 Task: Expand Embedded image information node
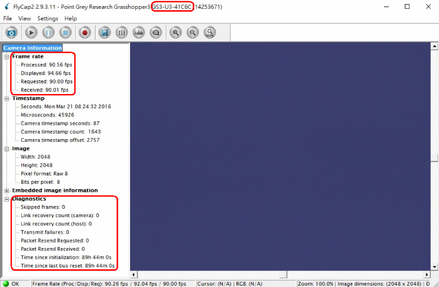7,190
